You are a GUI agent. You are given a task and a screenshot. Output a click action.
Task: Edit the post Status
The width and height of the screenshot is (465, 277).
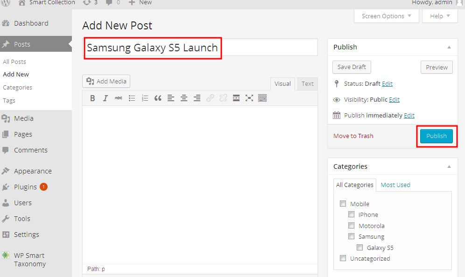coord(387,84)
